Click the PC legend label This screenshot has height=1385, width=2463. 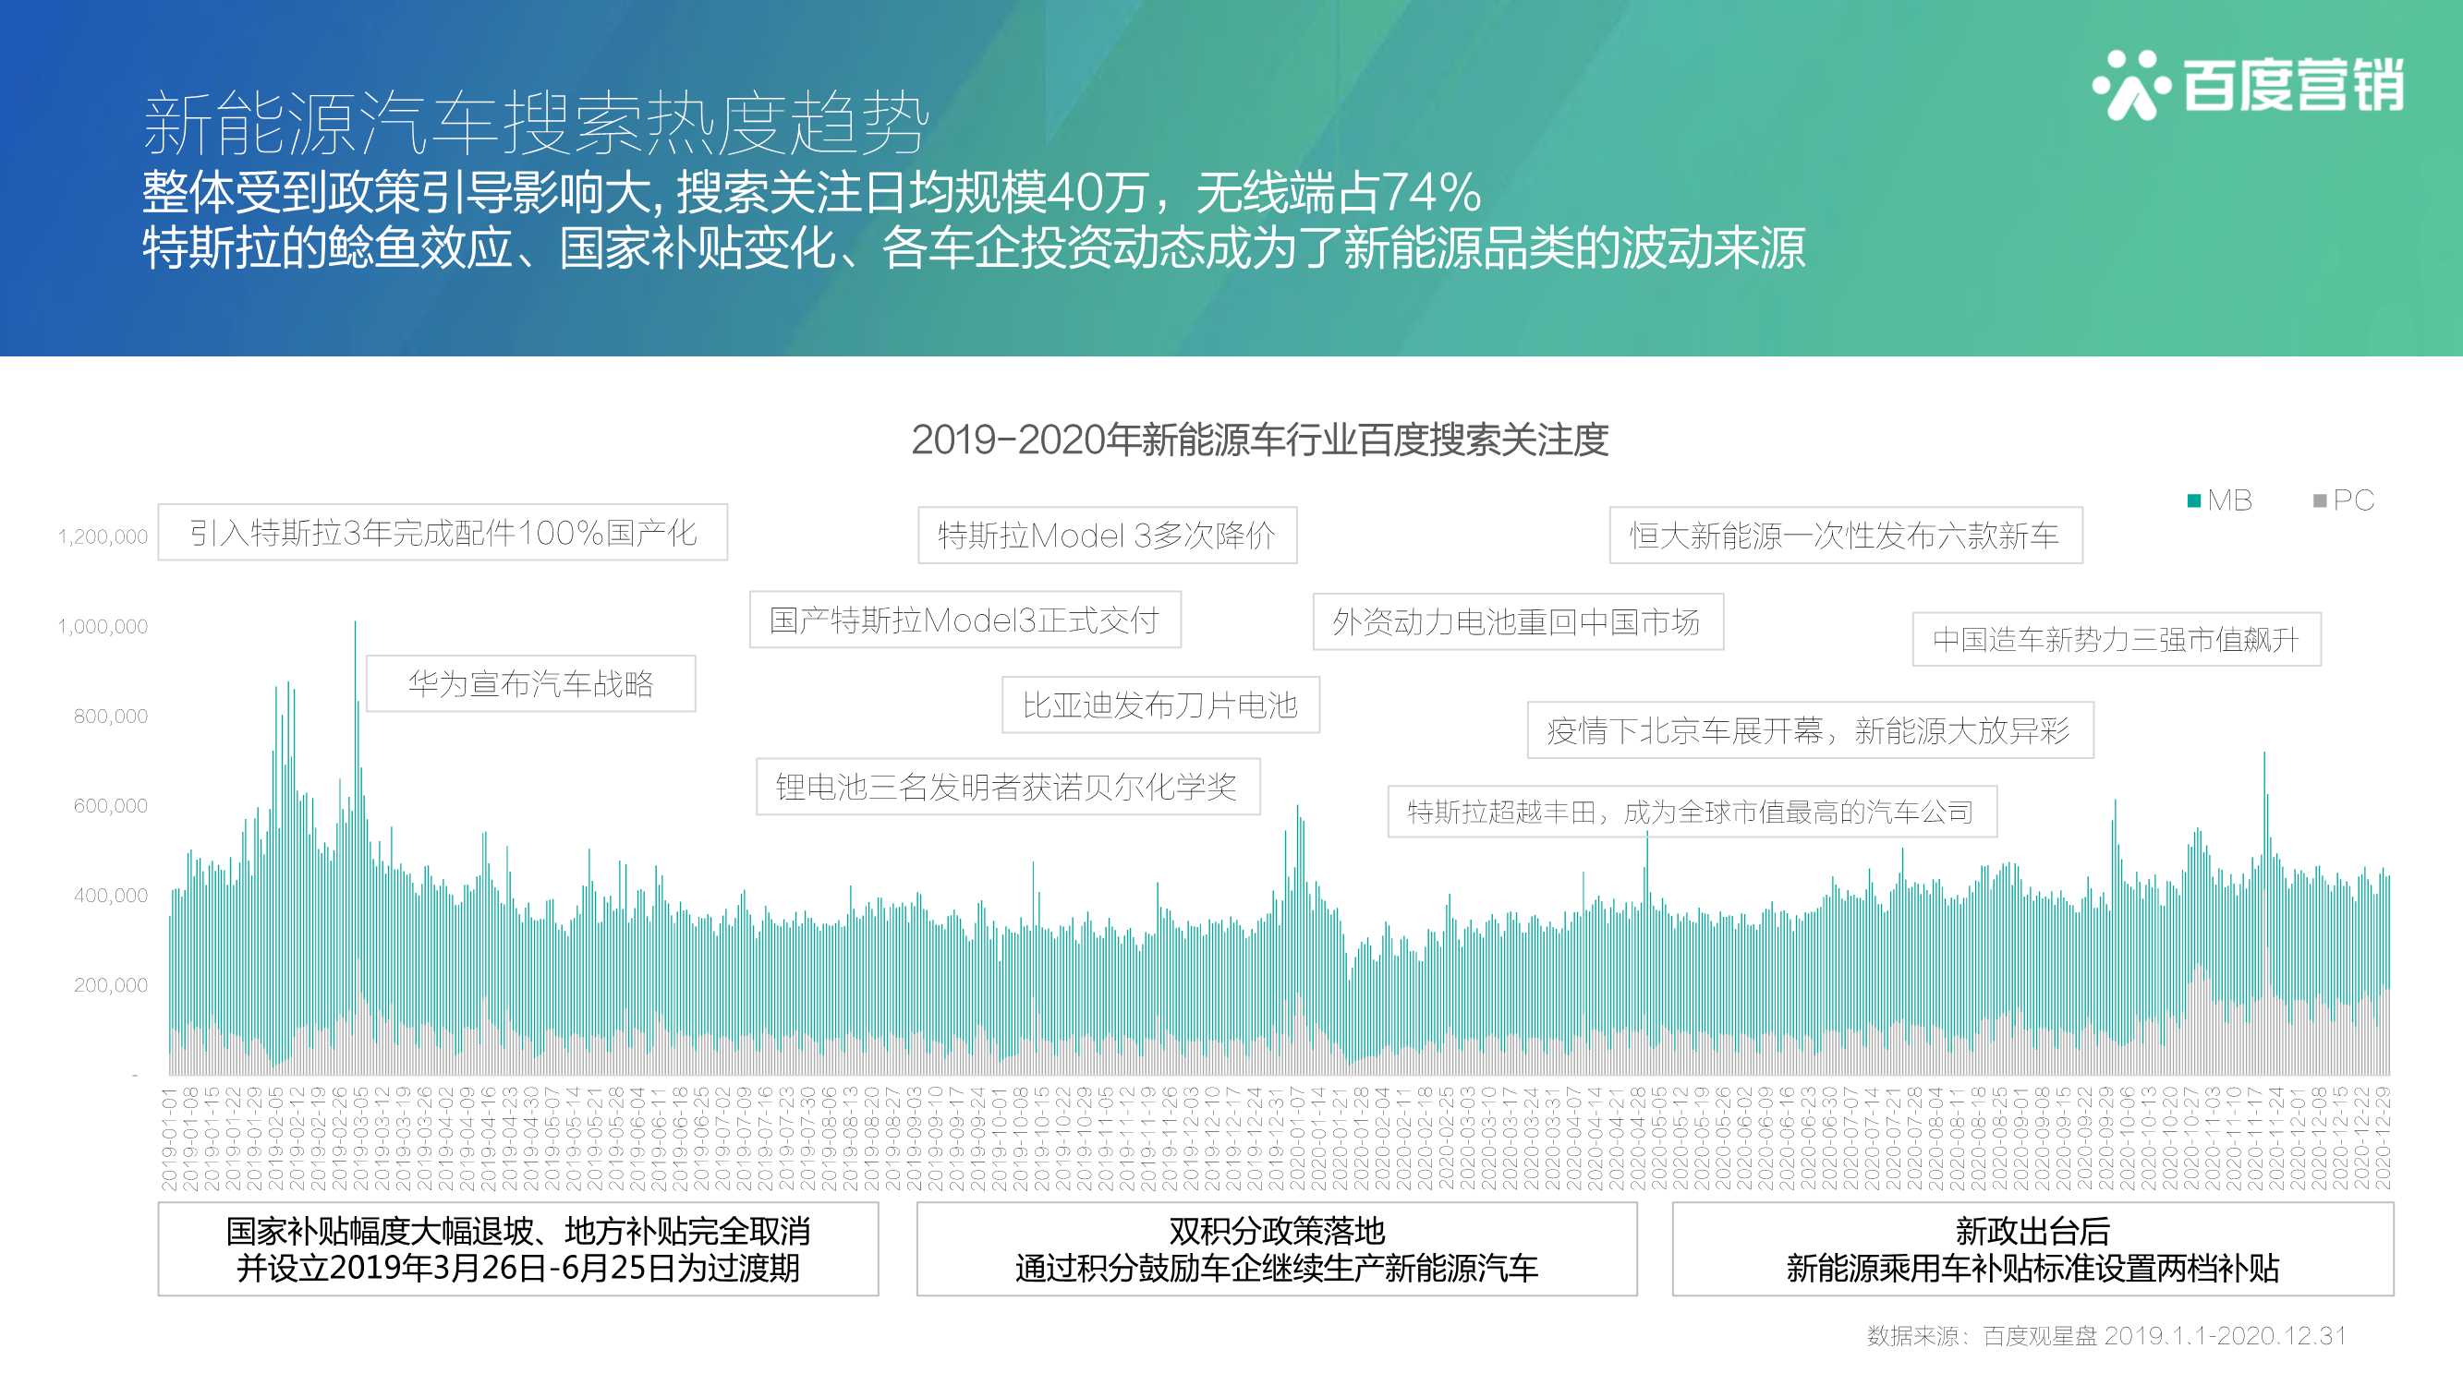click(2353, 500)
